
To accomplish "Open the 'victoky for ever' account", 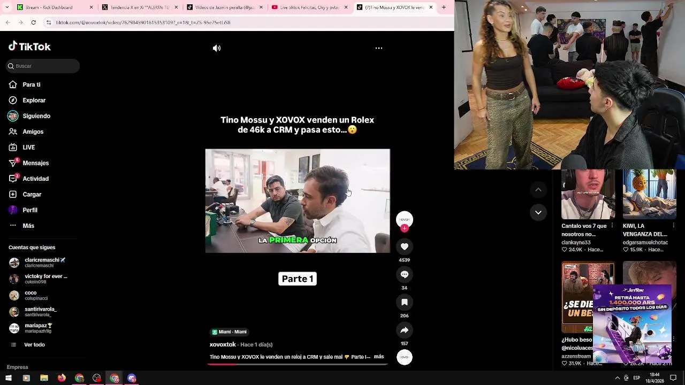I will coord(39,279).
